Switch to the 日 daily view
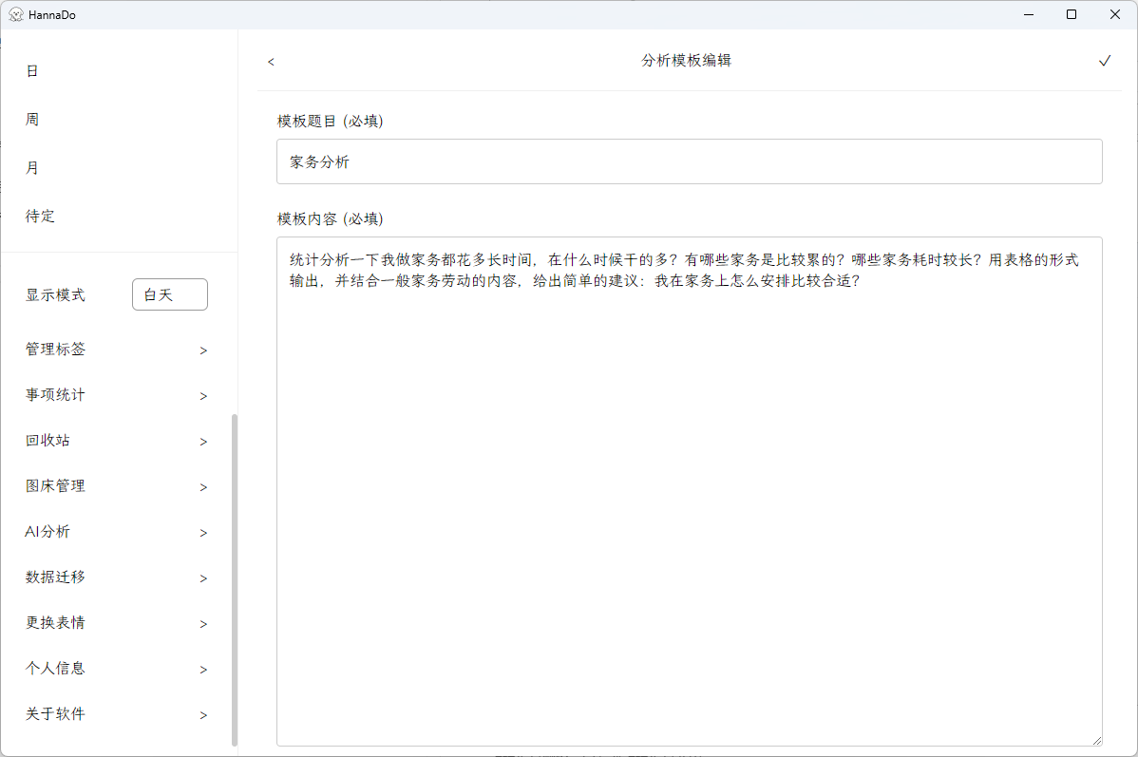Viewport: 1138px width, 757px height. point(31,70)
